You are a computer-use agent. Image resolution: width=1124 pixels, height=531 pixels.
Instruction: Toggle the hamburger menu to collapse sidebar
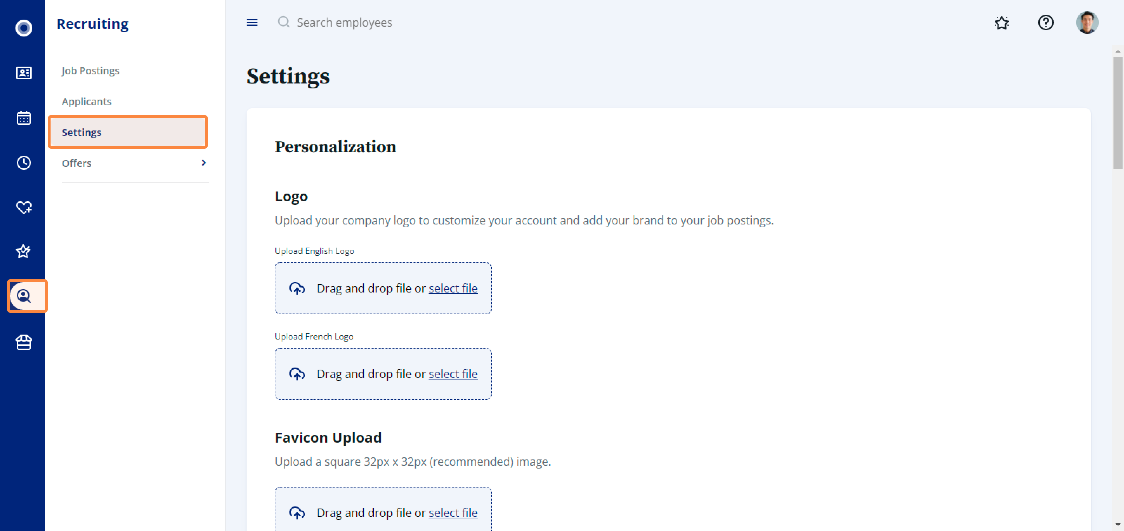point(252,23)
